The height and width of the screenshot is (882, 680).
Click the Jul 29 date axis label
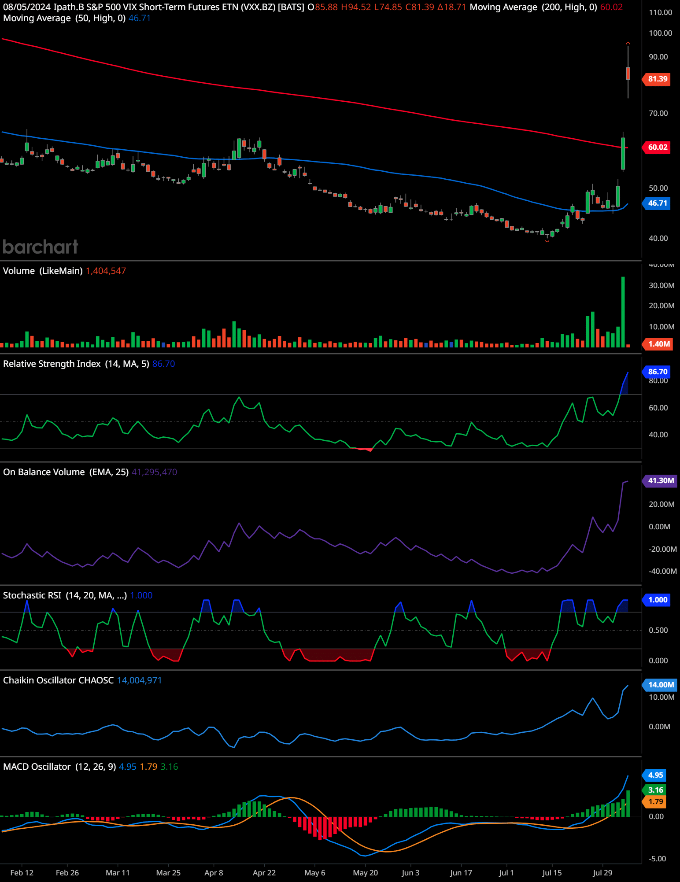[x=602, y=873]
